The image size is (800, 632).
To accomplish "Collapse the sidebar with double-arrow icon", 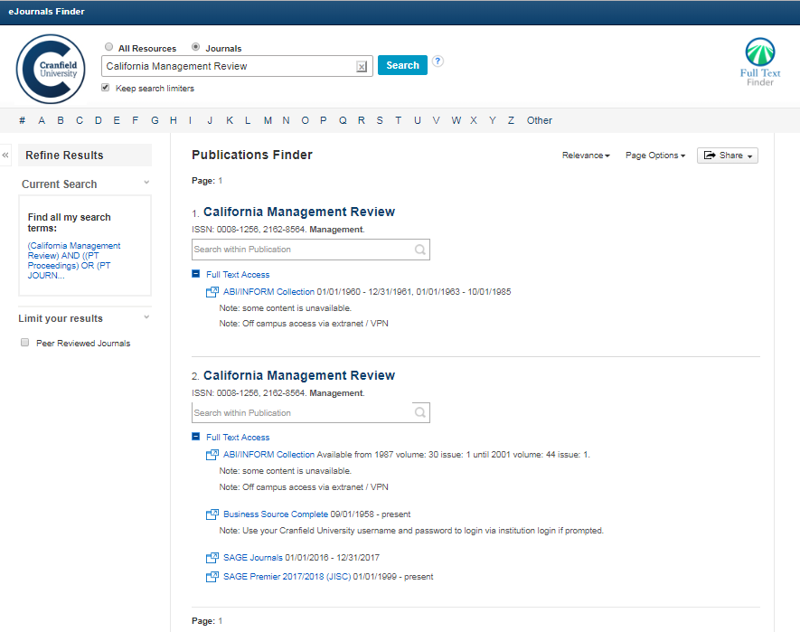I will [5, 156].
